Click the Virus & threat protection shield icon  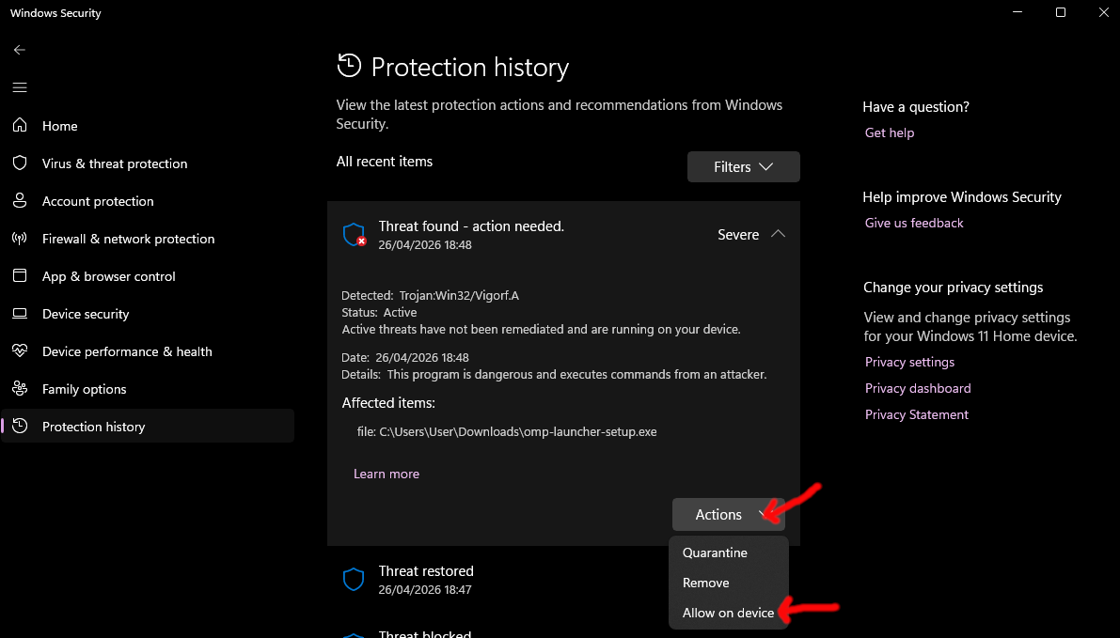click(20, 163)
